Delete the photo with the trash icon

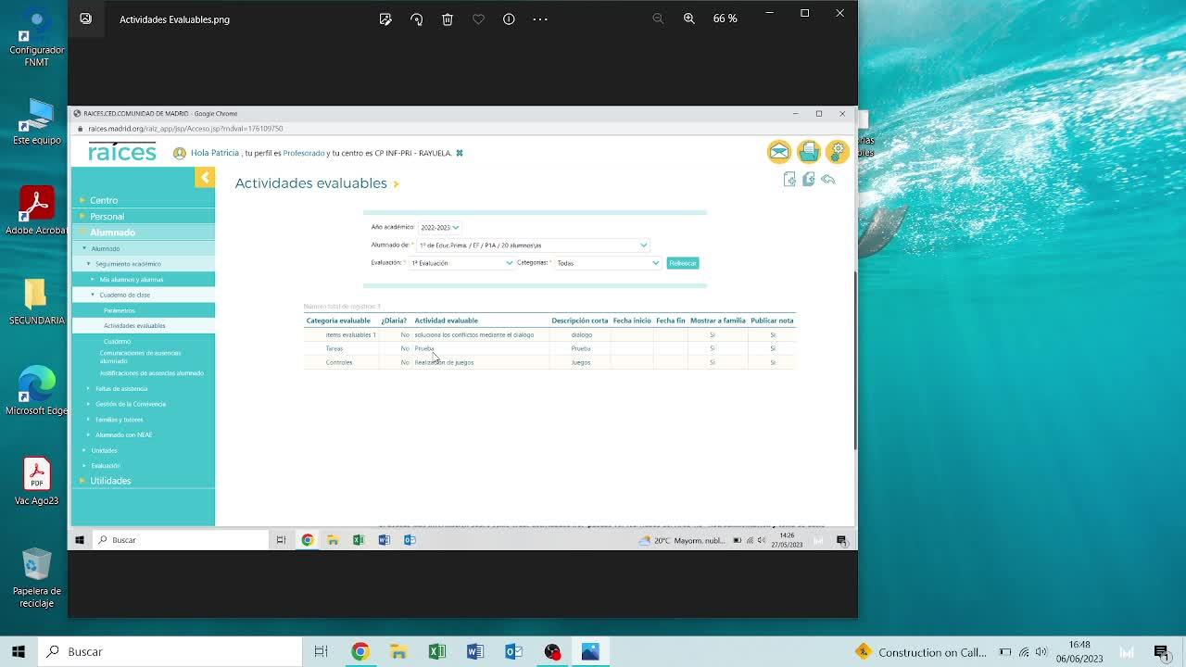click(448, 19)
